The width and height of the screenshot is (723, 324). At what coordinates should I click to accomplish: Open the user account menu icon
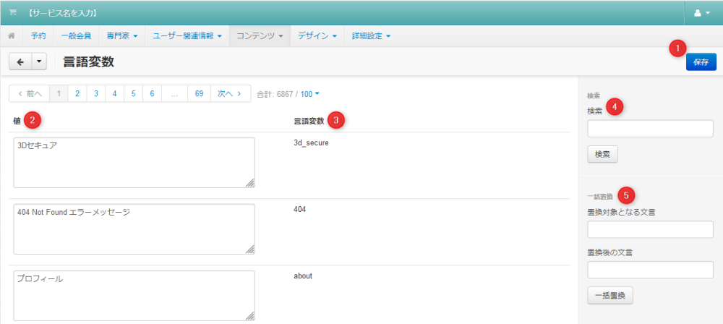click(x=702, y=13)
